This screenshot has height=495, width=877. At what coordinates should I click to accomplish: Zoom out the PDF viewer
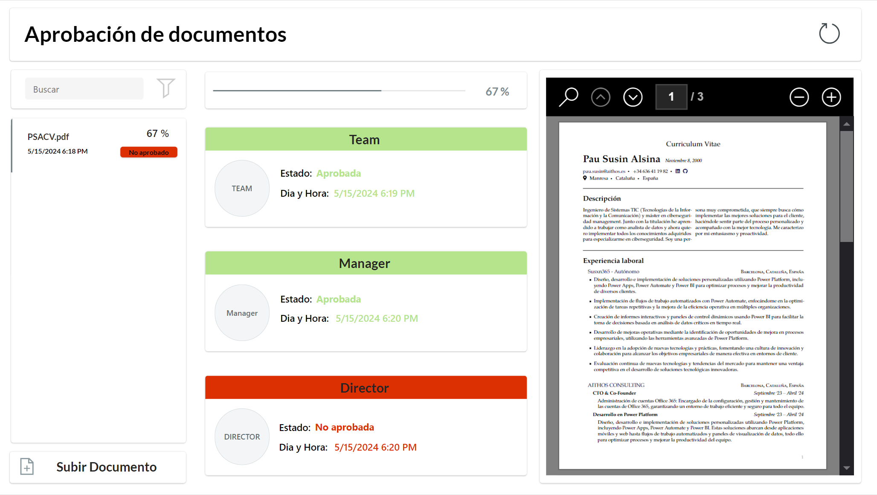point(799,97)
